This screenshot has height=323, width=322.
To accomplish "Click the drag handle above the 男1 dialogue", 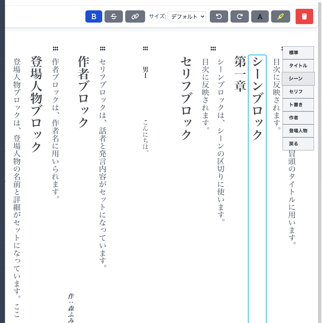I will point(145,48).
